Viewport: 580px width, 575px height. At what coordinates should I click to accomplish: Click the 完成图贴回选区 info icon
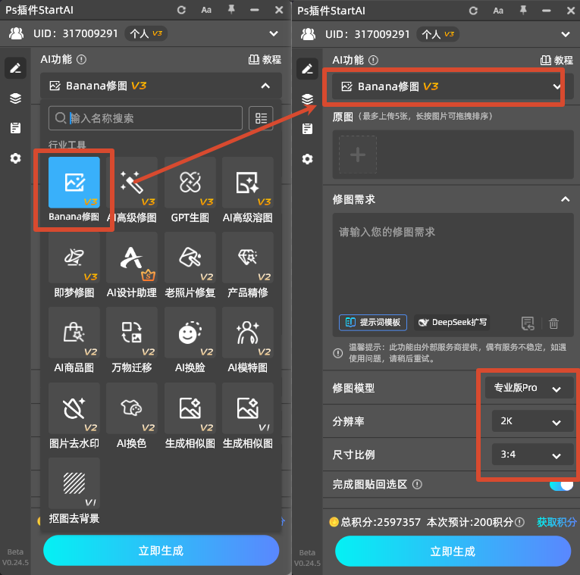pos(417,484)
